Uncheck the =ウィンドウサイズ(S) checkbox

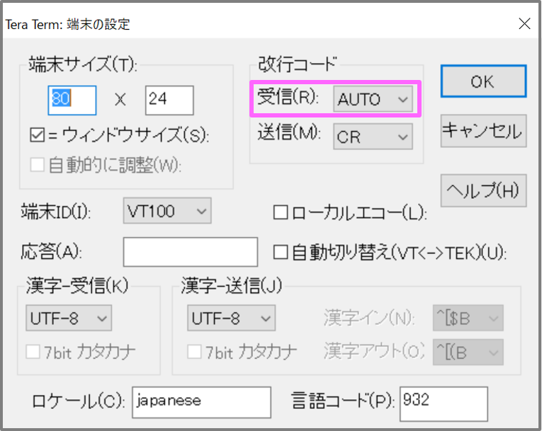tap(38, 134)
